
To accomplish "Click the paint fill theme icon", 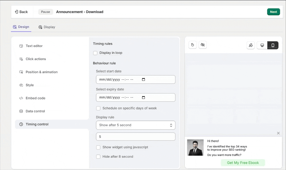I will 251,45.
